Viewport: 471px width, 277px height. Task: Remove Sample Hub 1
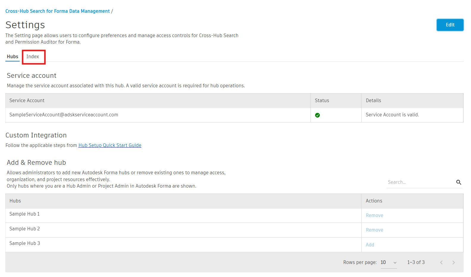(x=374, y=216)
